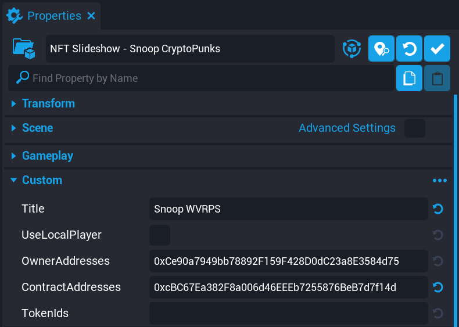
Task: Expand the Gameplay section arrow
Action: click(x=13, y=156)
